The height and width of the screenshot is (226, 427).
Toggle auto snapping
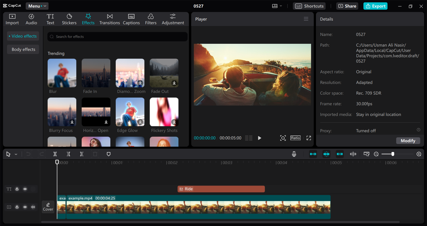(326, 154)
